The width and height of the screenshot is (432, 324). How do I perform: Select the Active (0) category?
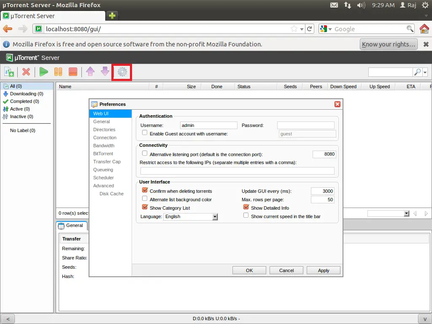(27, 109)
